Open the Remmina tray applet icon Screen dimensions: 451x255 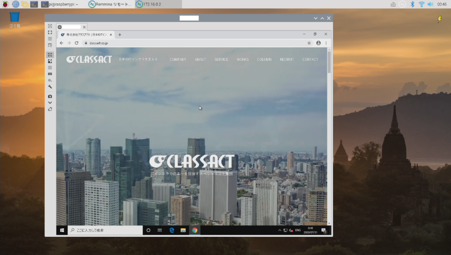[403, 4]
